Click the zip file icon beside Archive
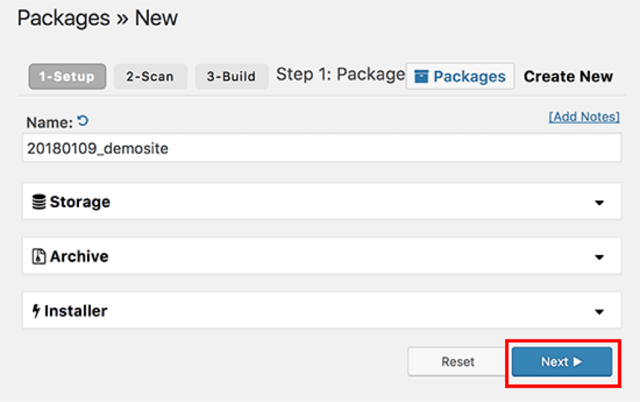This screenshot has height=402, width=640. (x=39, y=257)
